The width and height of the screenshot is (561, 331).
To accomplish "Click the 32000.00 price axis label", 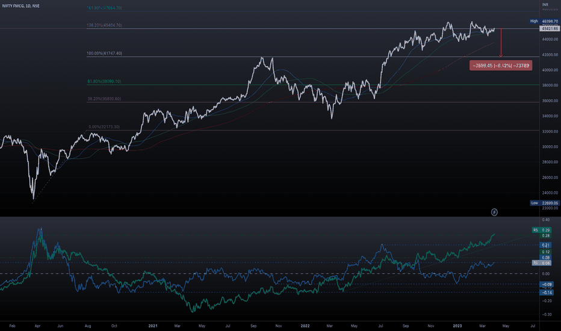I will tap(550, 131).
